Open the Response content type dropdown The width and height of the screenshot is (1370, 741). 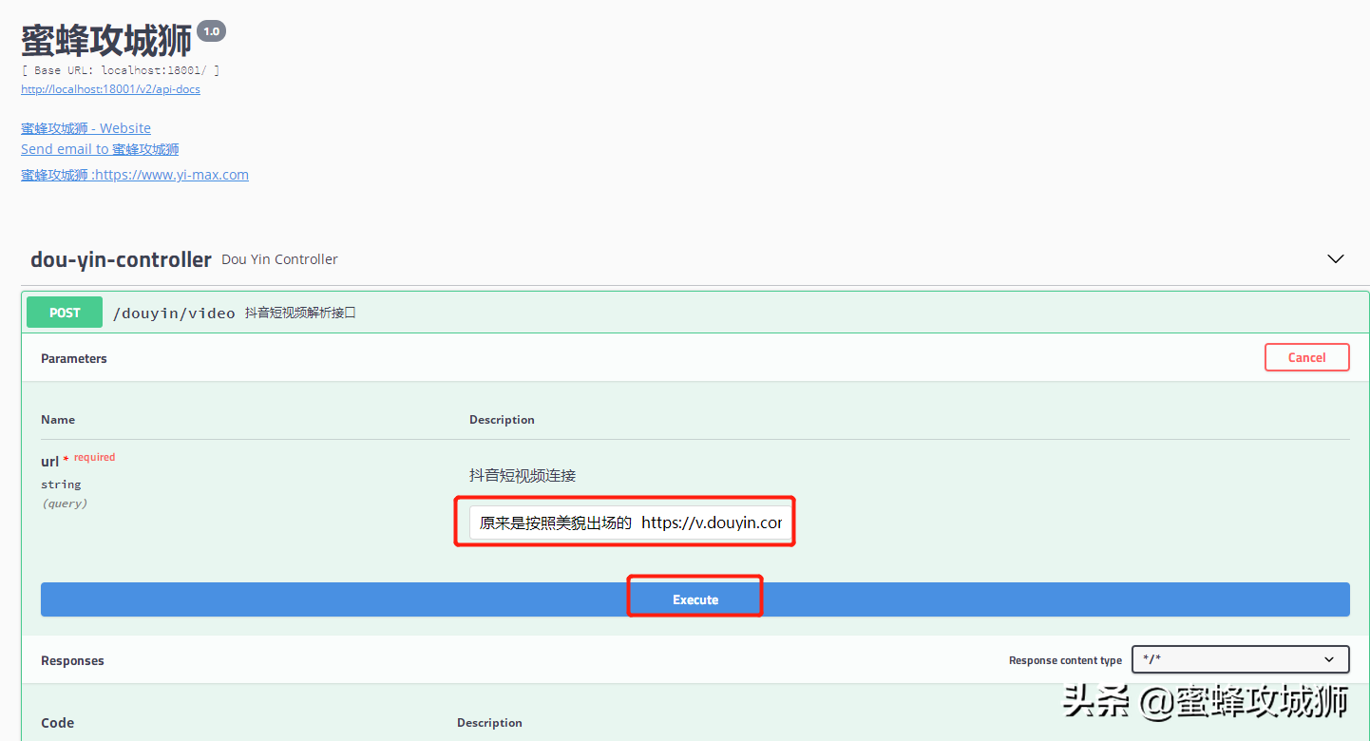(x=1240, y=659)
